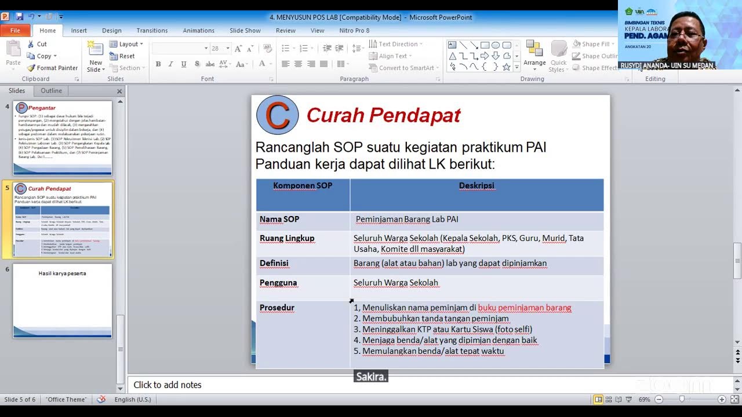Apply text Shadow formatting

tap(197, 64)
